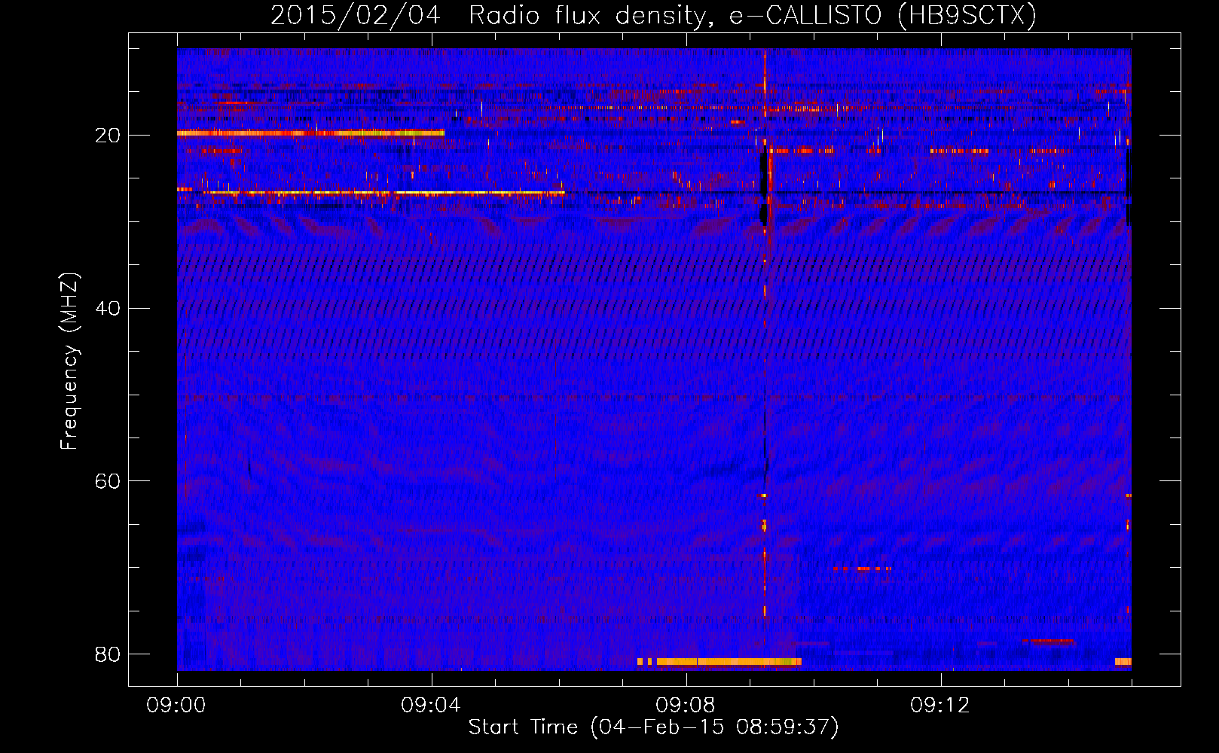
Task: Click the 60 MHz frequency tick label
Action: coord(108,481)
